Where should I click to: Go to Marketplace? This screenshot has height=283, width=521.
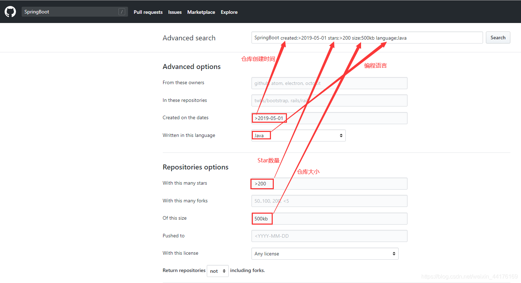coord(201,12)
